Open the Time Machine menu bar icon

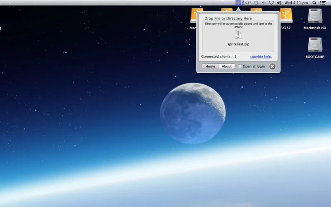(x=256, y=2)
